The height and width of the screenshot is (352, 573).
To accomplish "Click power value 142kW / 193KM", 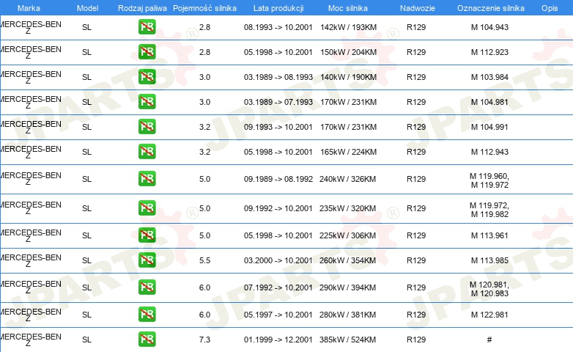I will 348,27.
